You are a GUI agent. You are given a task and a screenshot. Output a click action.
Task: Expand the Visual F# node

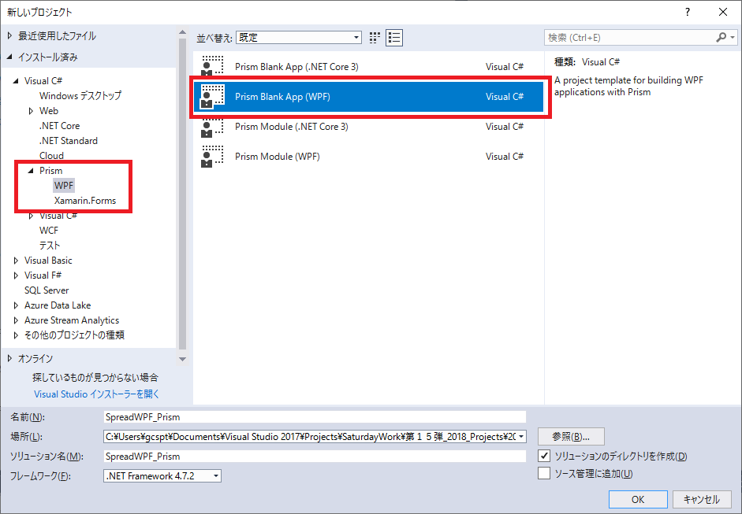click(x=16, y=275)
